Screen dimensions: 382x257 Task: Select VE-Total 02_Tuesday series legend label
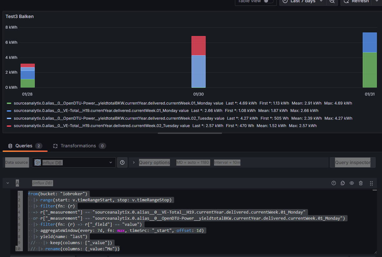tap(102, 126)
